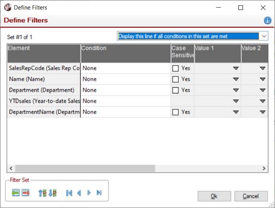275x208 pixels.
Task: Tick case sensitive for Department row
Action: 175,90
